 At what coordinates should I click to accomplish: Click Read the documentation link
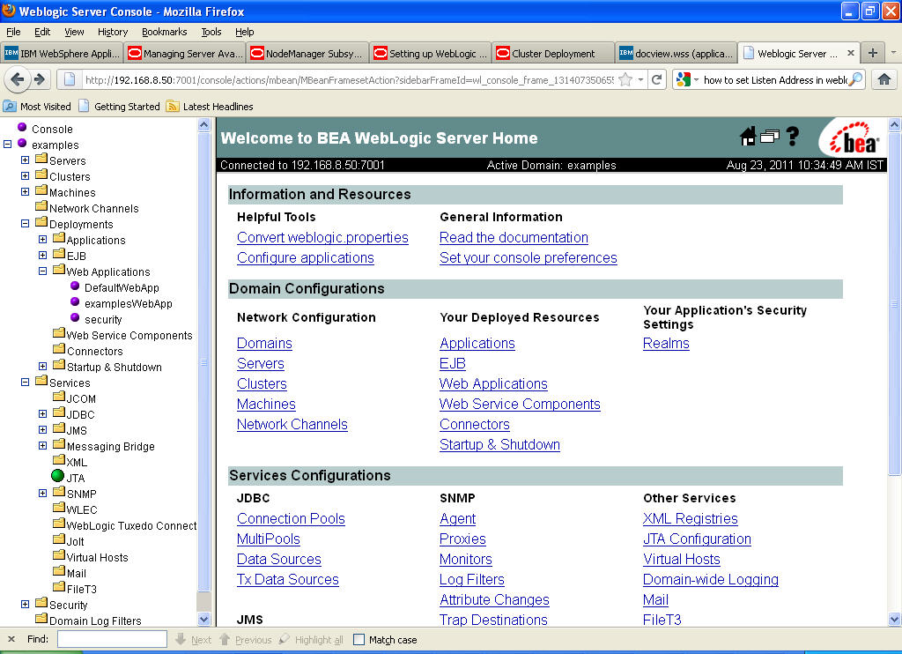coord(514,238)
